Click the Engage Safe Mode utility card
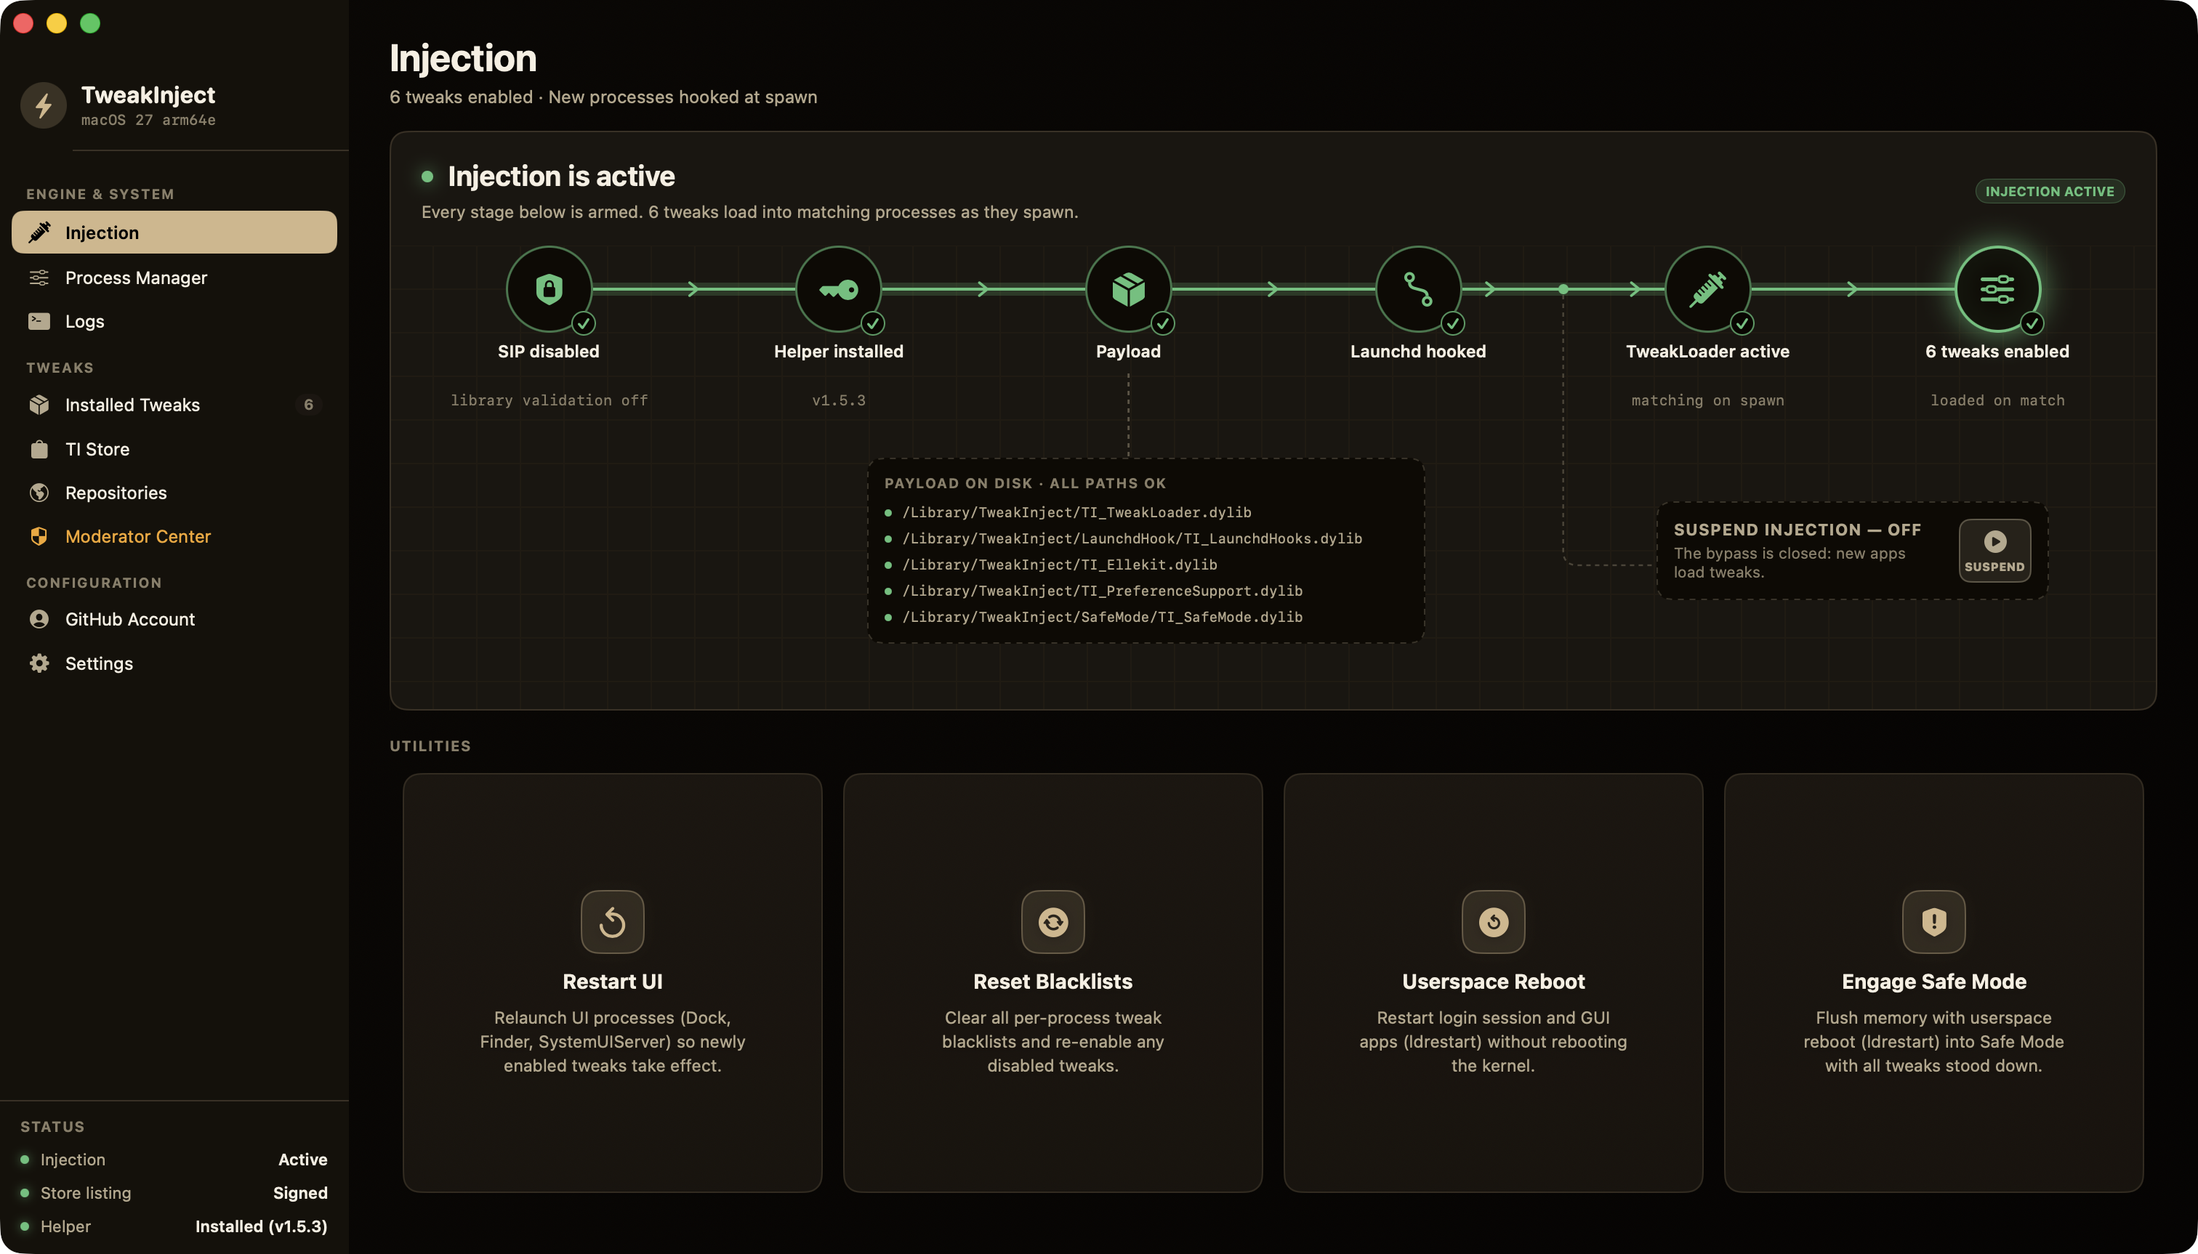This screenshot has width=2198, height=1254. (x=1933, y=983)
